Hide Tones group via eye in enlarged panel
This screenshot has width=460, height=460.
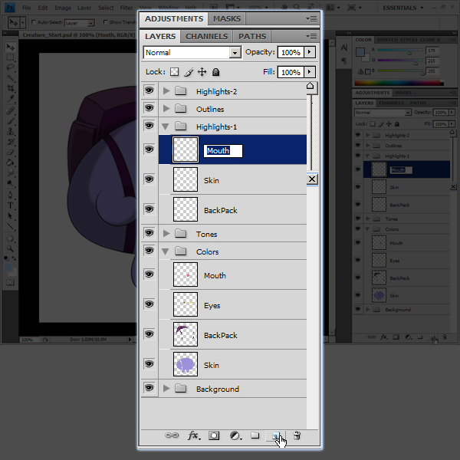pos(149,233)
